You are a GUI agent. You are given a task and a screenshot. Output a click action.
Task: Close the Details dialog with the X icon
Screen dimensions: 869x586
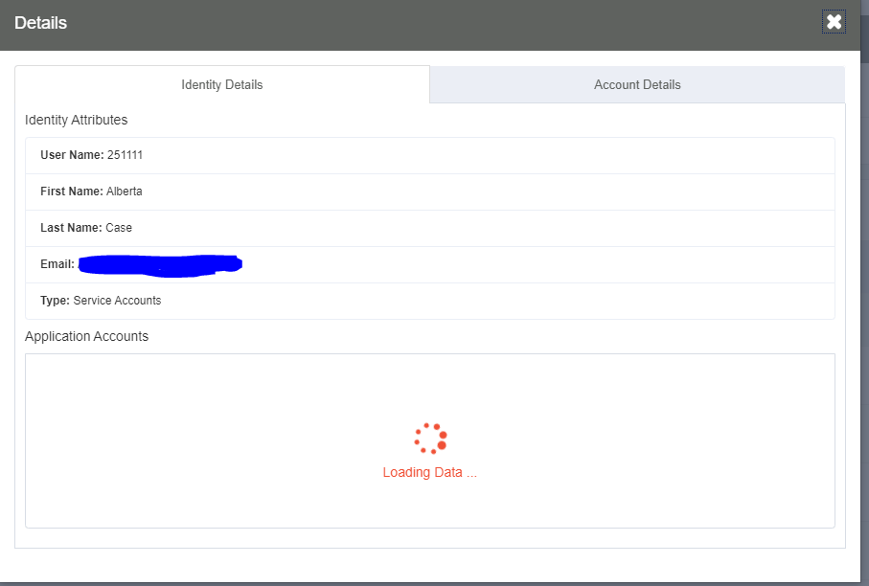click(x=834, y=22)
